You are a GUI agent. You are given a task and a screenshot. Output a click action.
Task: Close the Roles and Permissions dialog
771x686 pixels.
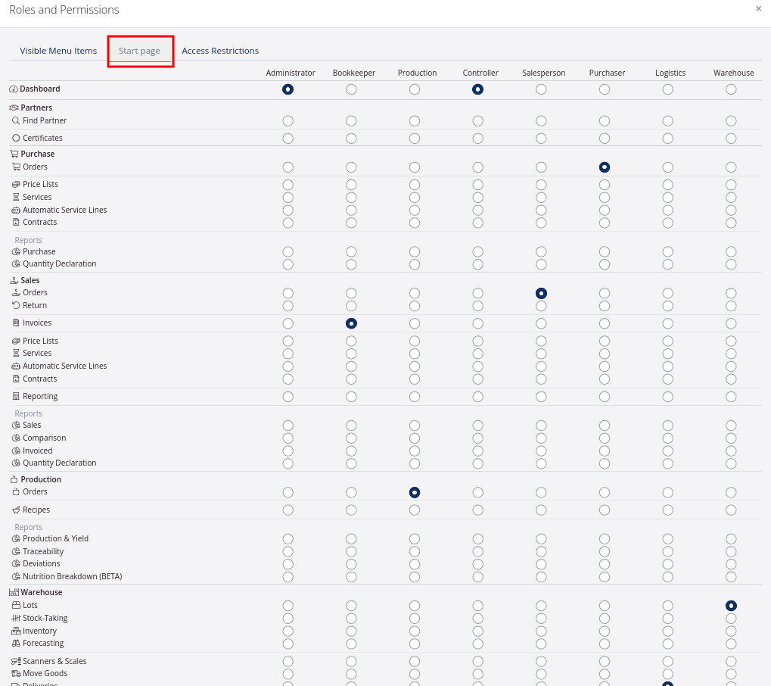point(758,9)
